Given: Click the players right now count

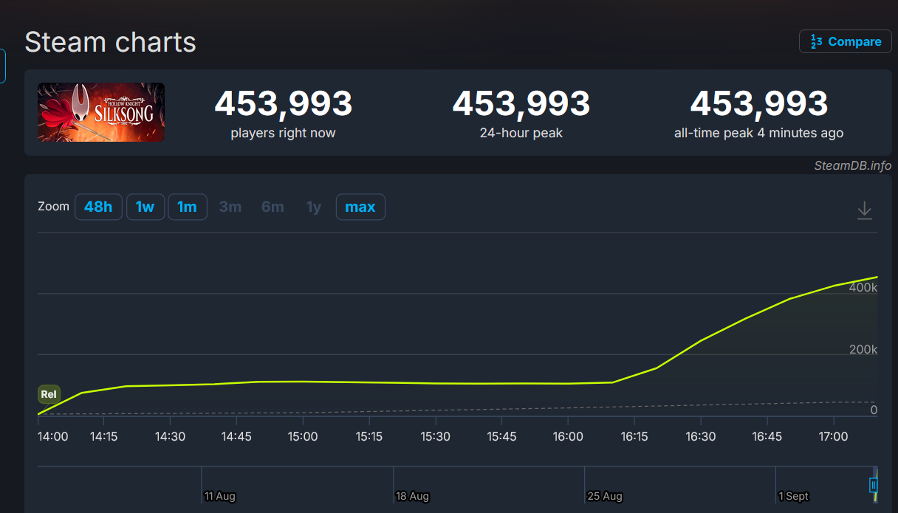Looking at the screenshot, I should (284, 103).
